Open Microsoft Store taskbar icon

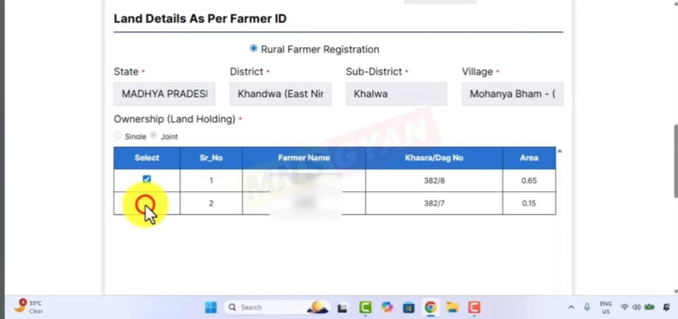[x=409, y=307]
